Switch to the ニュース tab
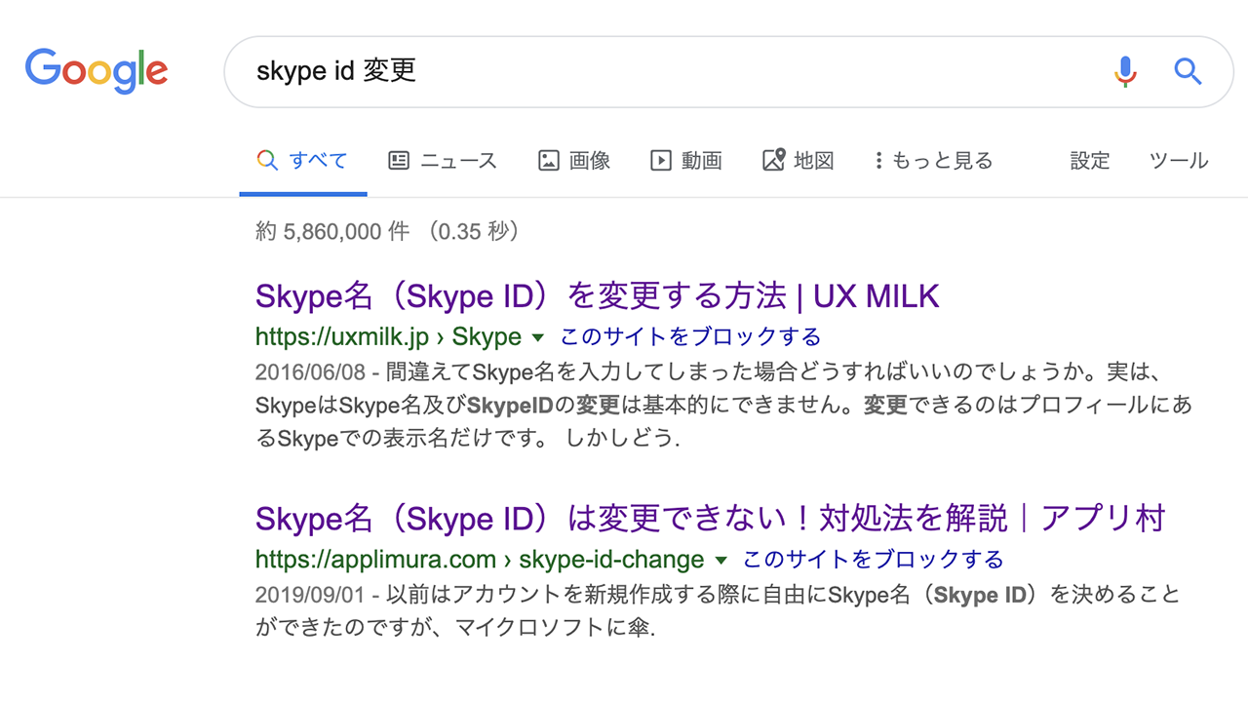 pyautogui.click(x=443, y=161)
